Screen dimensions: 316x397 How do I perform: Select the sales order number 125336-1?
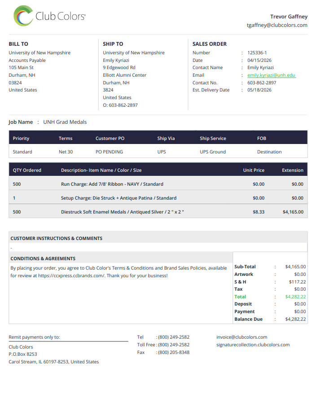pos(257,52)
